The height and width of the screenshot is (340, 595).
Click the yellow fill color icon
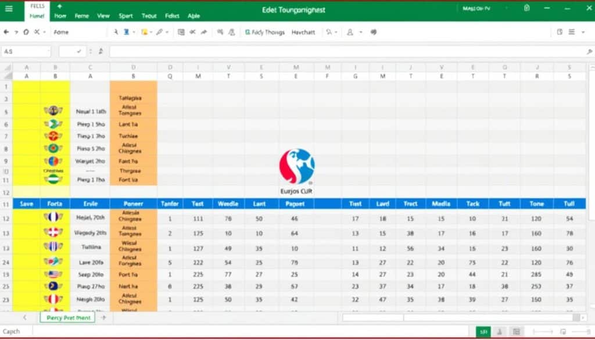(x=144, y=32)
